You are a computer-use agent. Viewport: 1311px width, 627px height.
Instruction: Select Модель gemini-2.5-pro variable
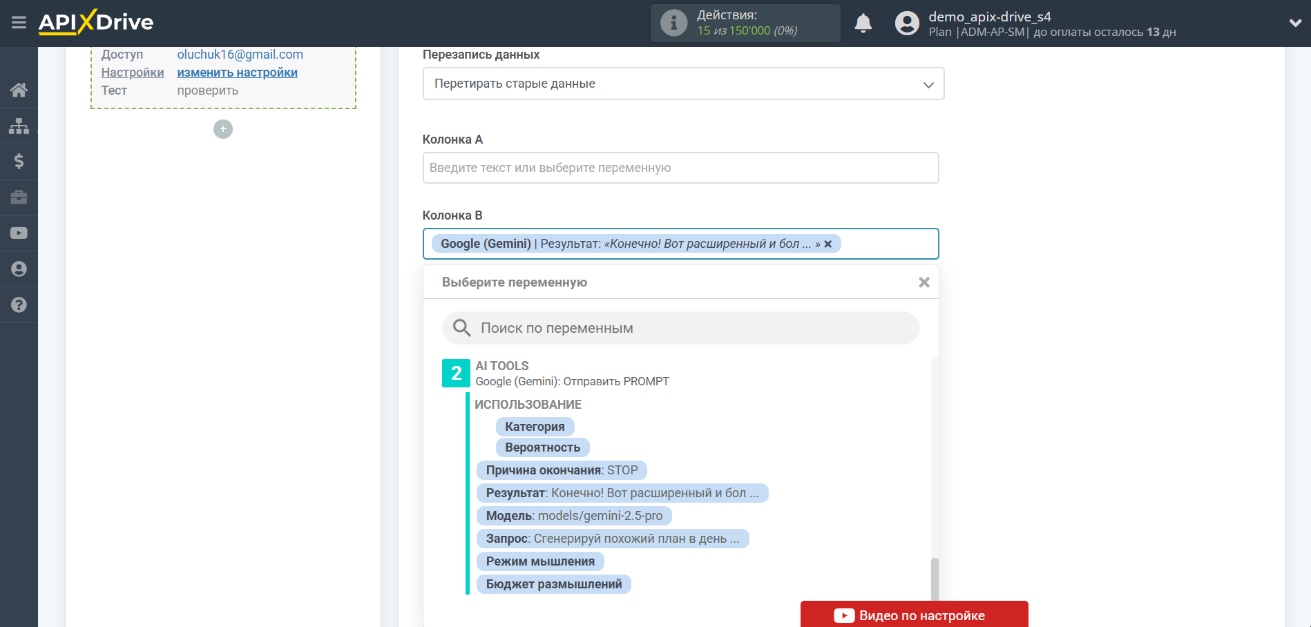pos(573,516)
